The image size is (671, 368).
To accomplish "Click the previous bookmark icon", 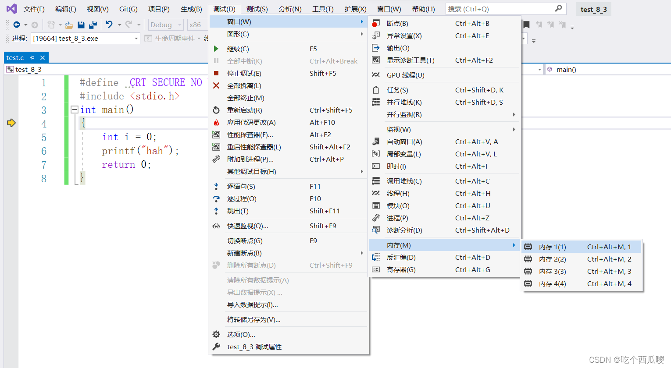I will [x=539, y=25].
